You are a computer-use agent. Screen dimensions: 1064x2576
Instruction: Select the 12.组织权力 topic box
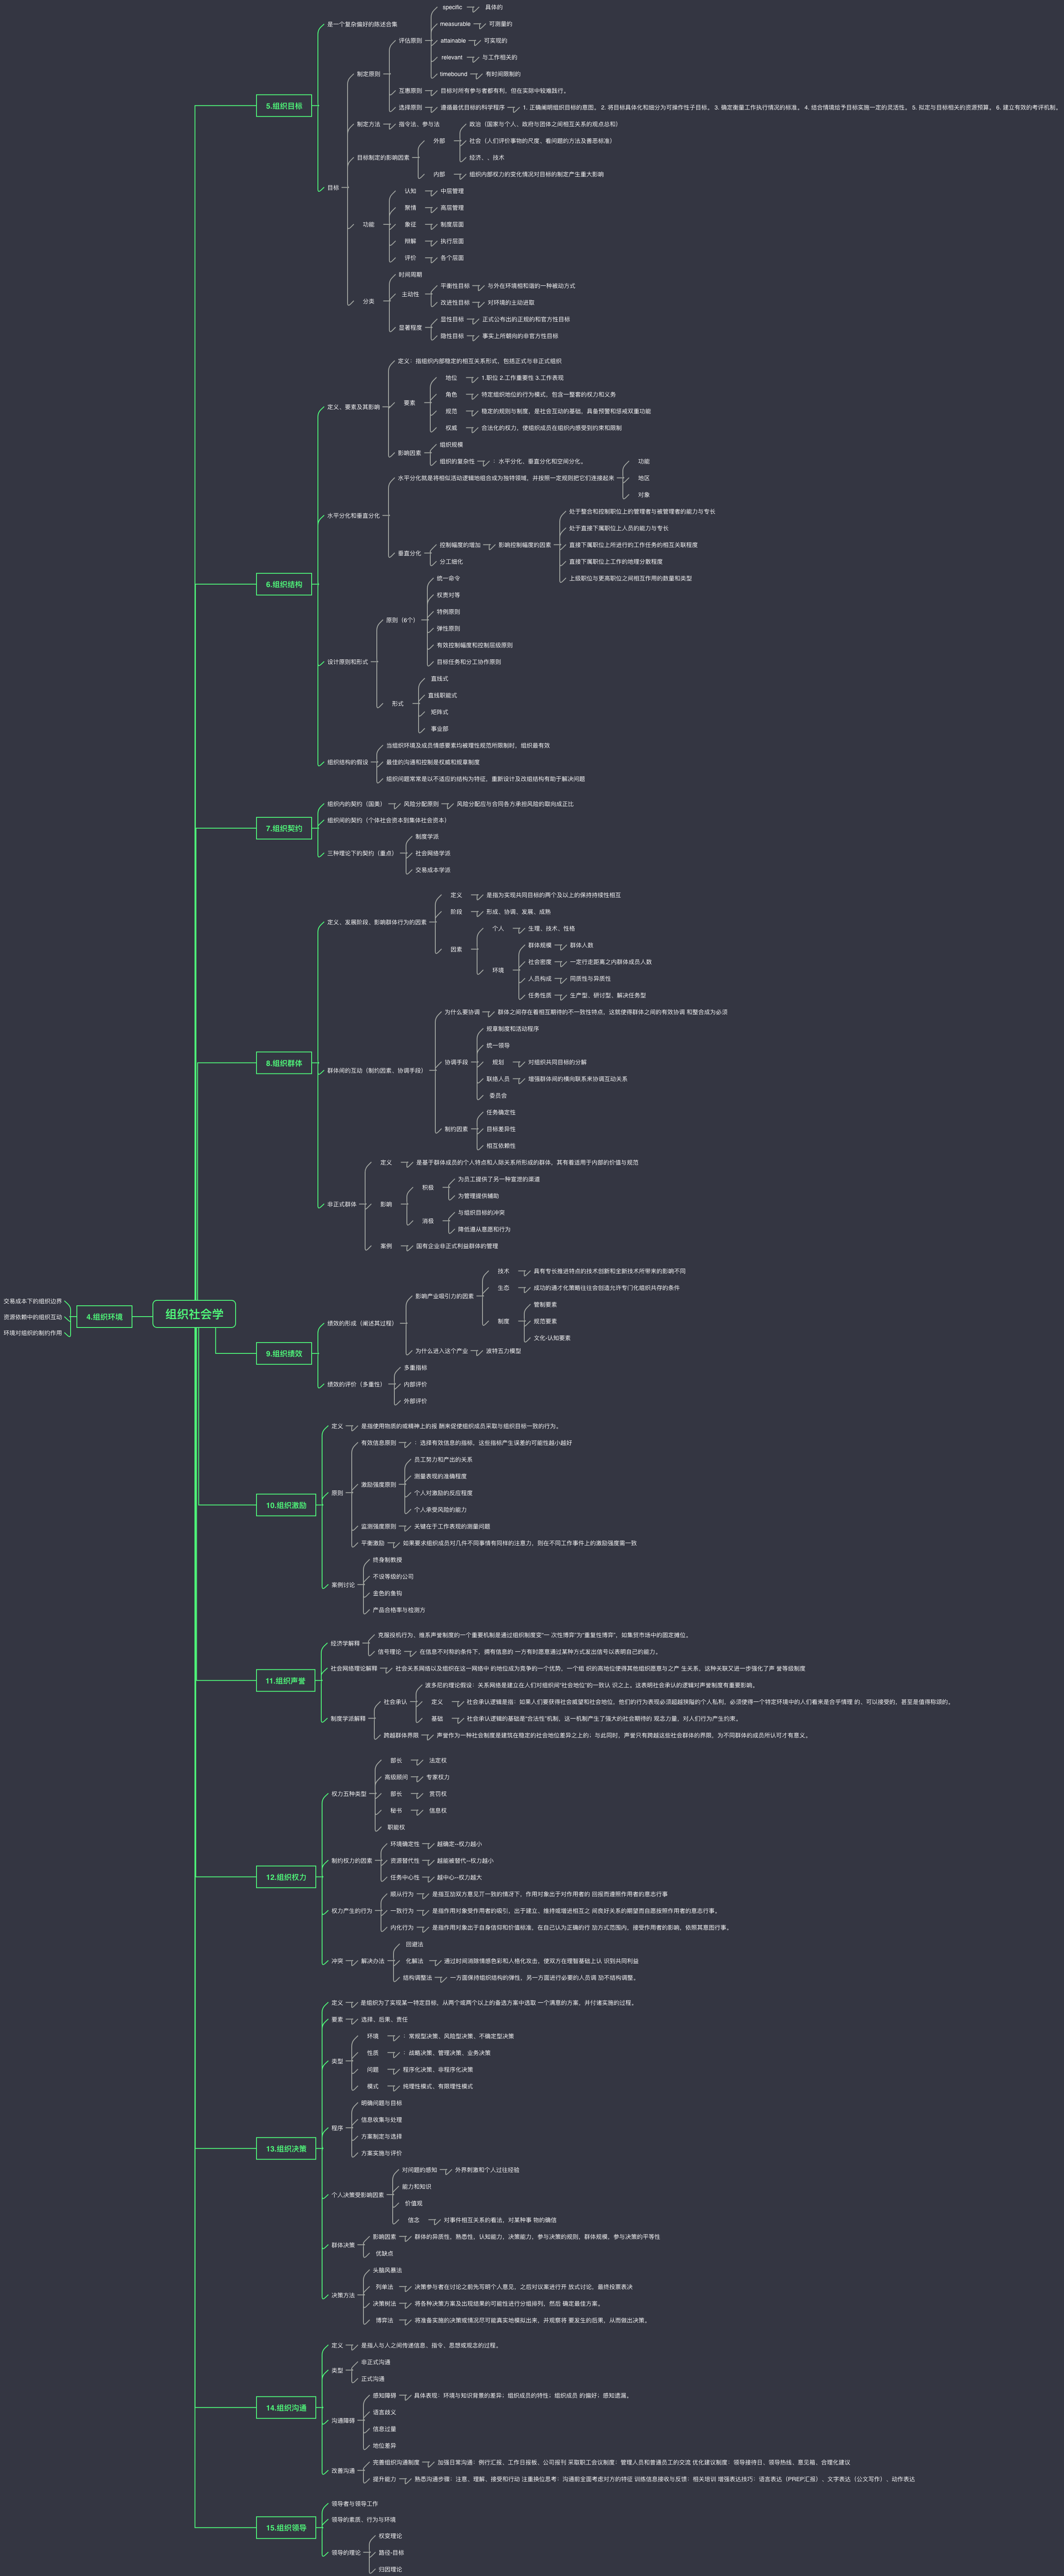click(286, 1877)
